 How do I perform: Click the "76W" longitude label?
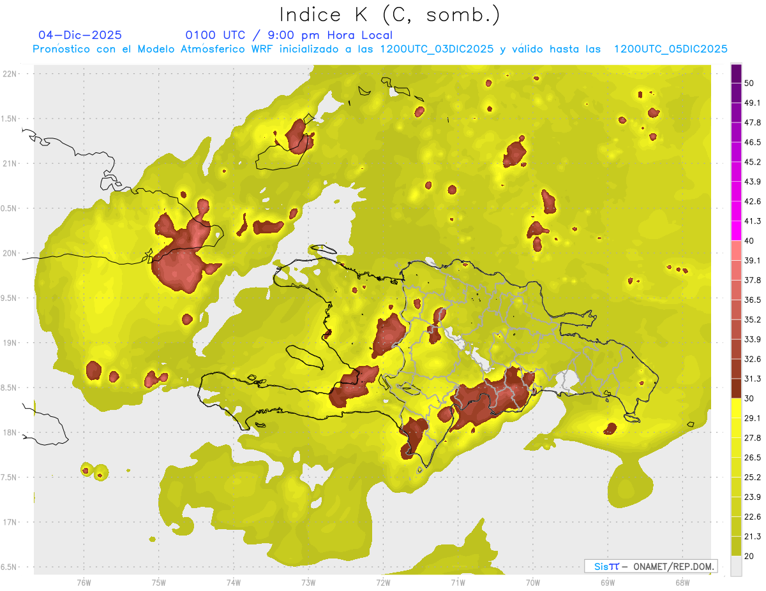click(84, 583)
